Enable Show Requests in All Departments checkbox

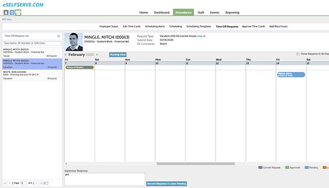[x=298, y=54]
